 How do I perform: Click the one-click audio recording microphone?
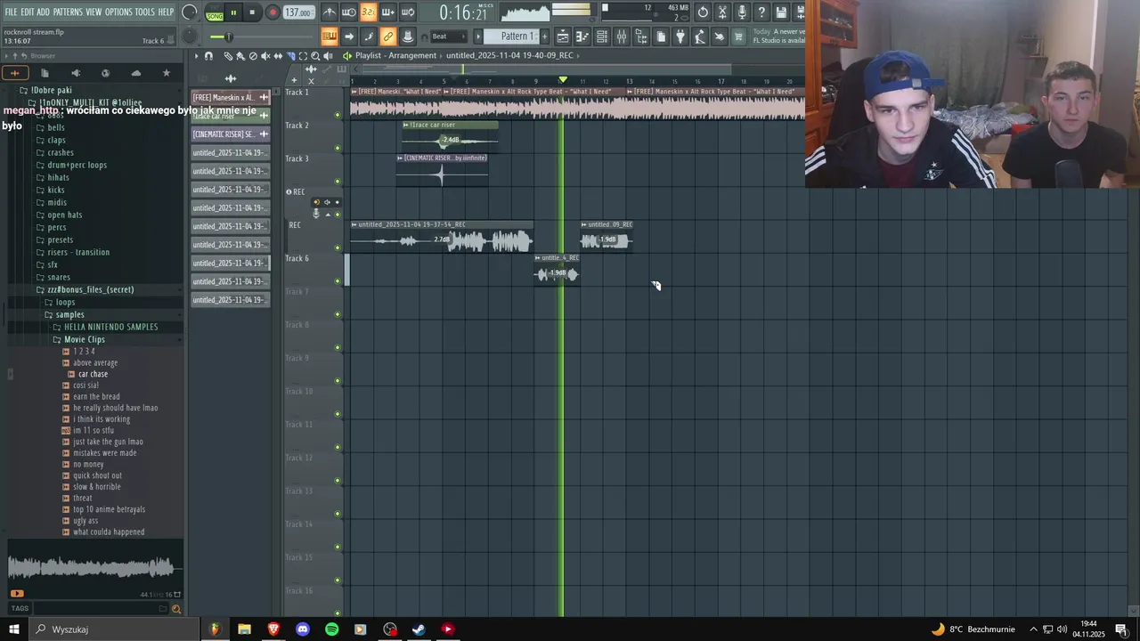[x=742, y=12]
